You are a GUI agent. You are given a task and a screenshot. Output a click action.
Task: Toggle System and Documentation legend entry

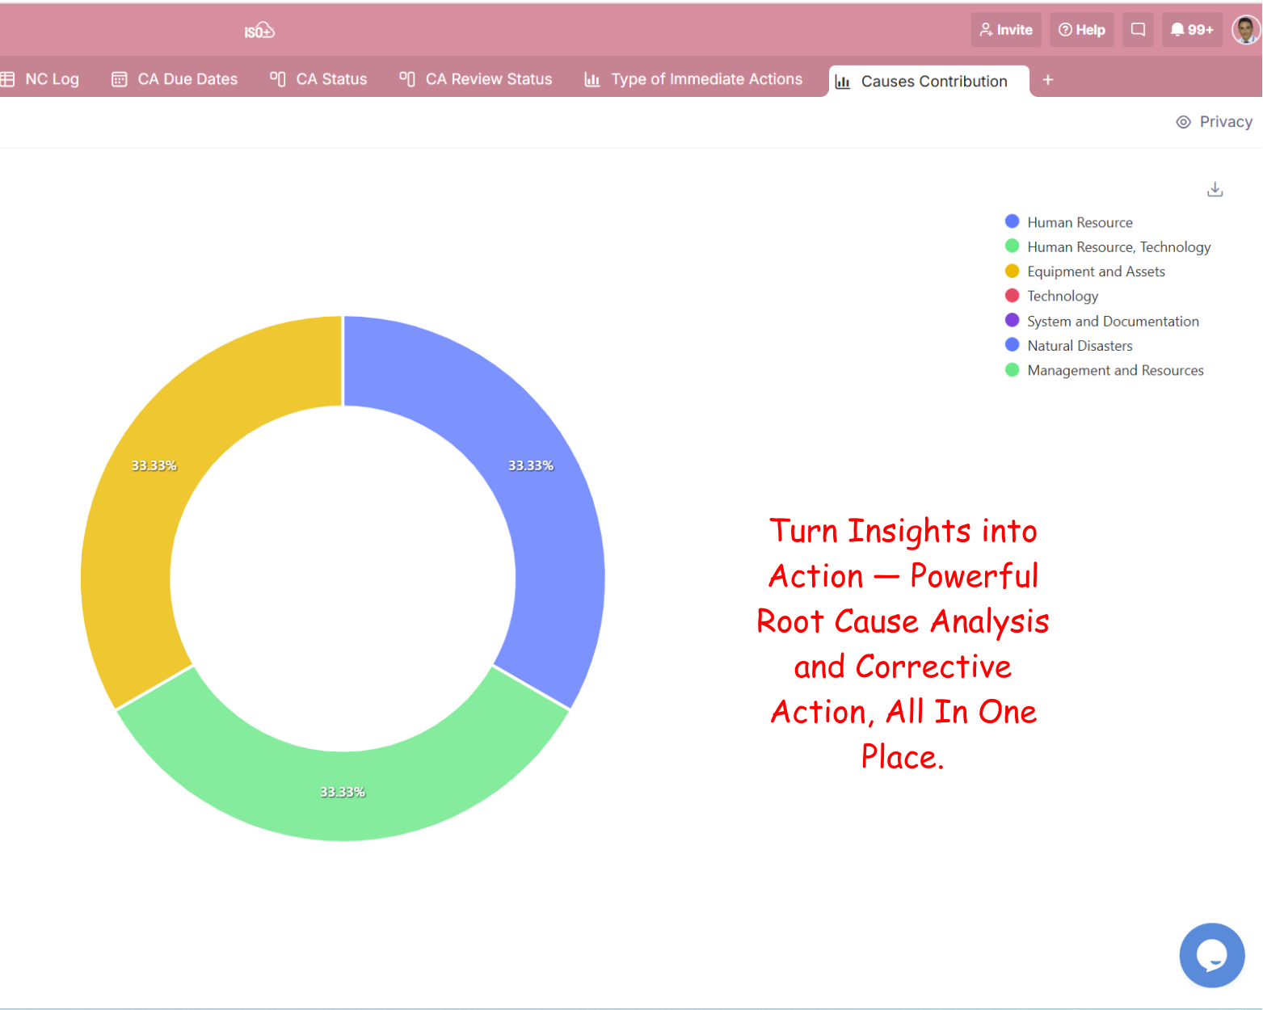(x=1112, y=322)
